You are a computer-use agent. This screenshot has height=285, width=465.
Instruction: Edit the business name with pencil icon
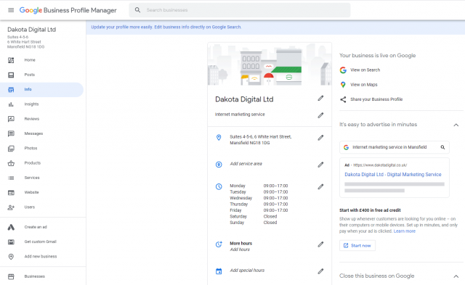click(320, 98)
